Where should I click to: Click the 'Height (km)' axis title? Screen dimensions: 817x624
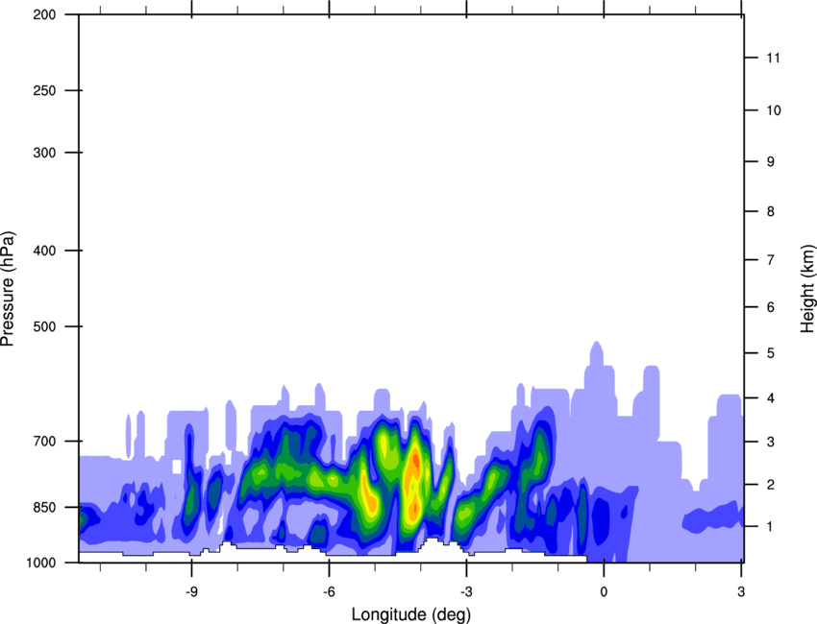click(807, 289)
